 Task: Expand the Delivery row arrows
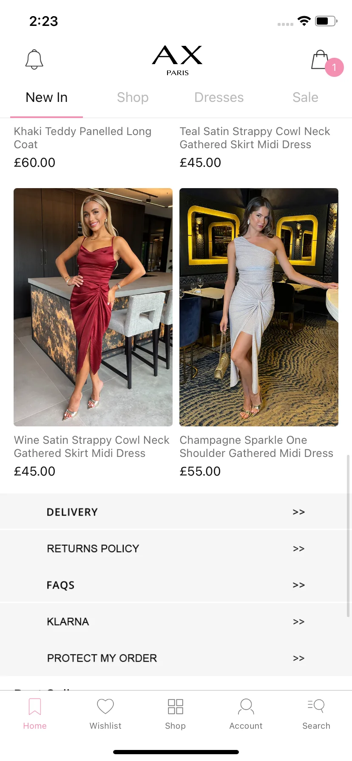point(299,512)
